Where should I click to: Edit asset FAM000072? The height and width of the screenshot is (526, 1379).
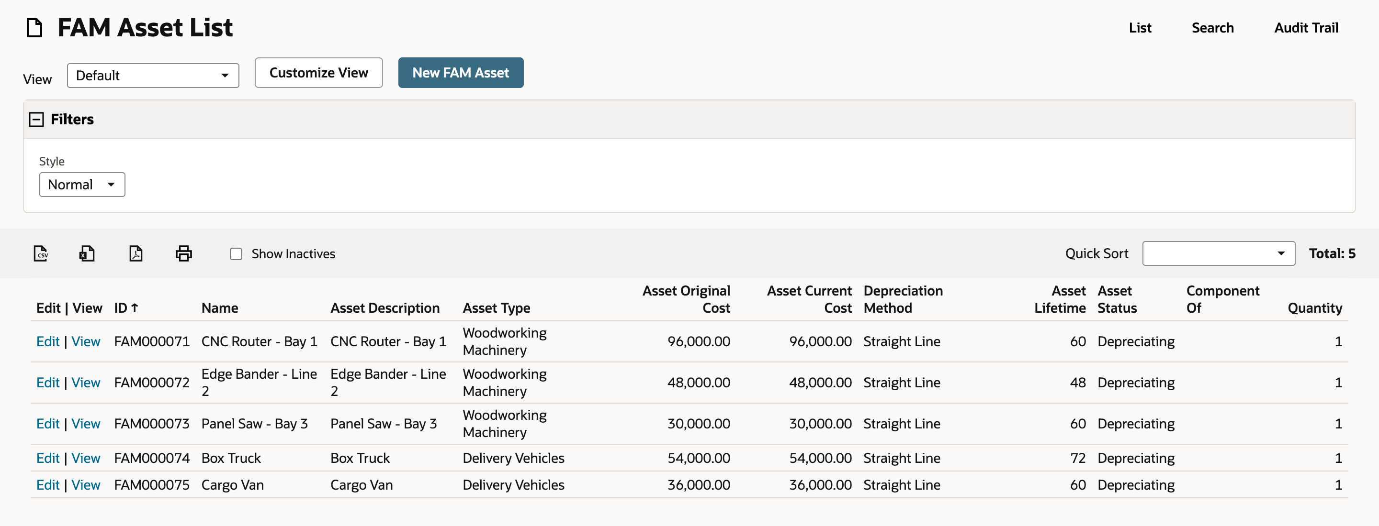[x=48, y=383]
